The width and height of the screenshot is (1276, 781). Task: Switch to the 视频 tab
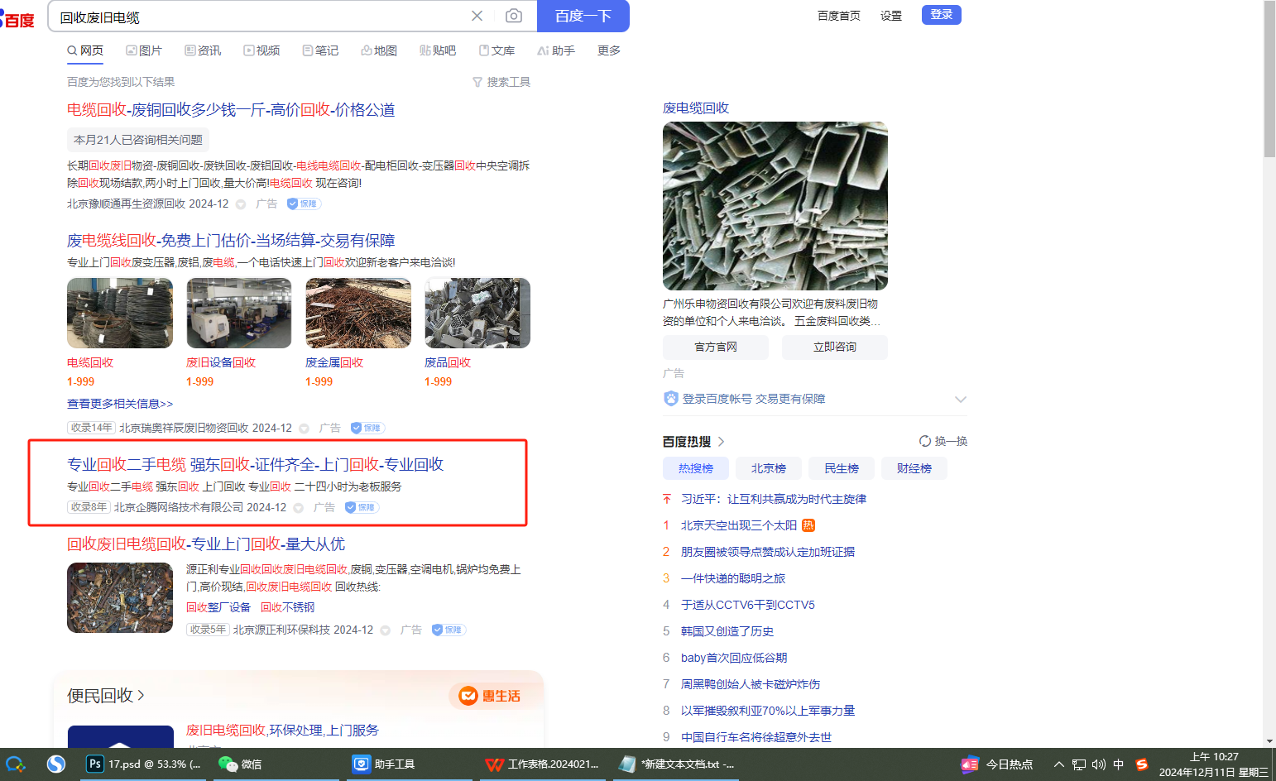261,50
